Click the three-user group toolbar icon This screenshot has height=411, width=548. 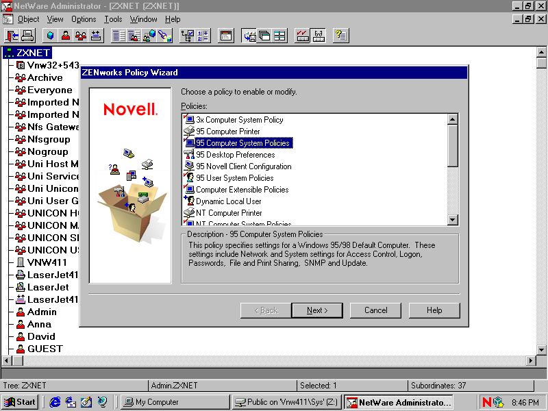tap(81, 36)
